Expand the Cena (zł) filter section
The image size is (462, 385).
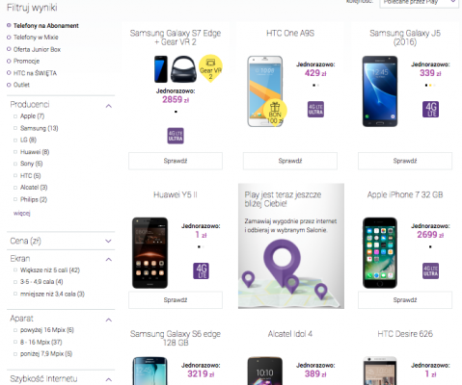pyautogui.click(x=109, y=241)
